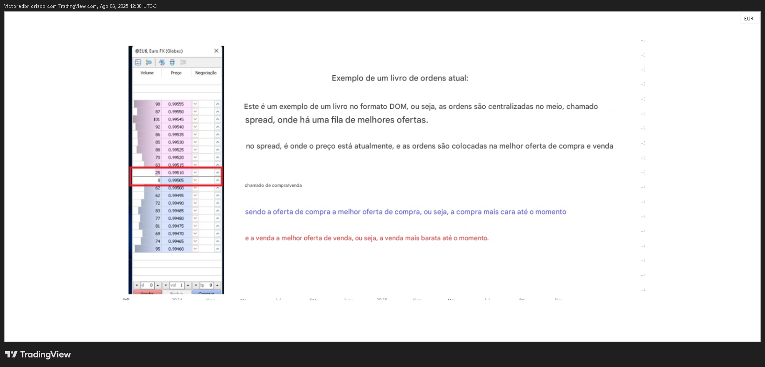Click the greyed-out last DOM toolbar icon
Image resolution: width=765 pixels, height=367 pixels.
click(x=183, y=62)
